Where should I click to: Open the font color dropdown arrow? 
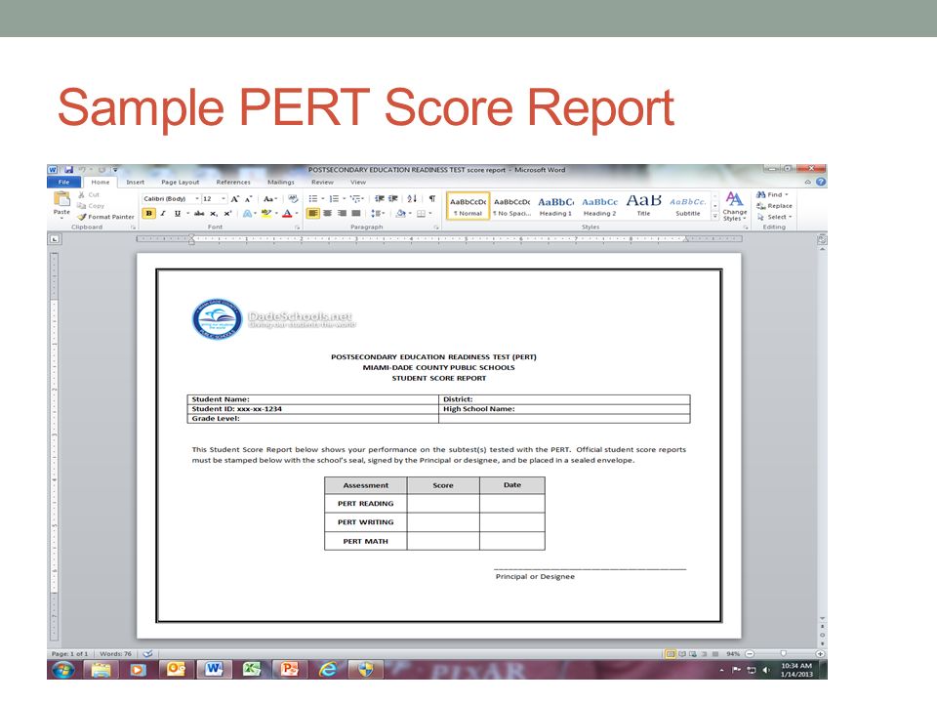(x=297, y=214)
